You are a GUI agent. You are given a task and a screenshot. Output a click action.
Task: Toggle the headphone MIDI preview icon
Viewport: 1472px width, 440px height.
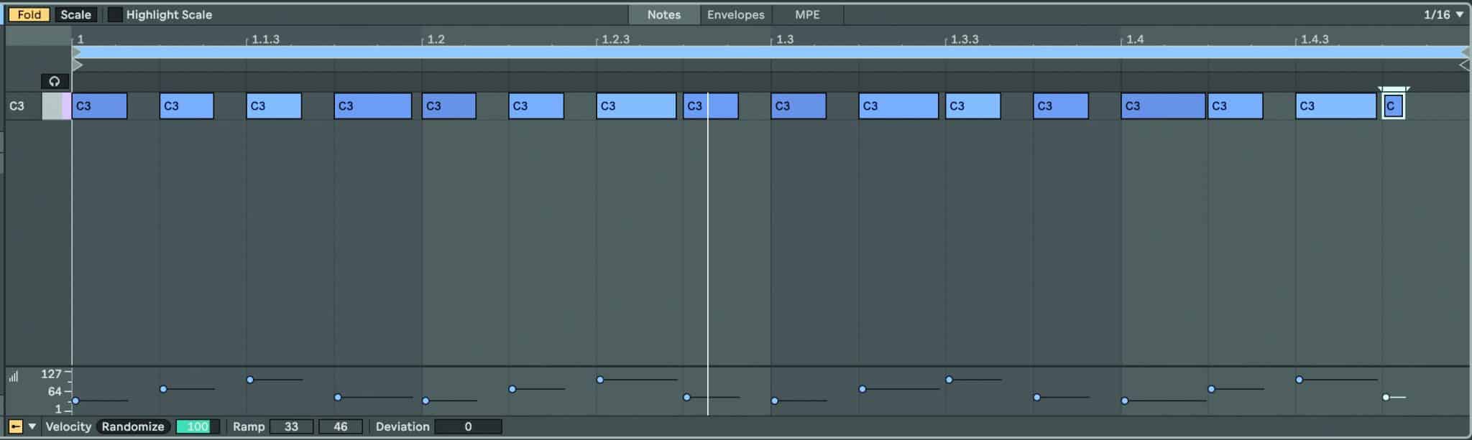(x=55, y=81)
